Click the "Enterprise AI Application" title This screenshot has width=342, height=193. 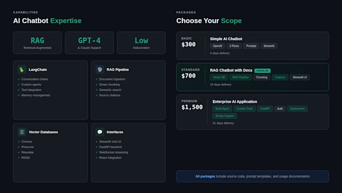(235, 102)
